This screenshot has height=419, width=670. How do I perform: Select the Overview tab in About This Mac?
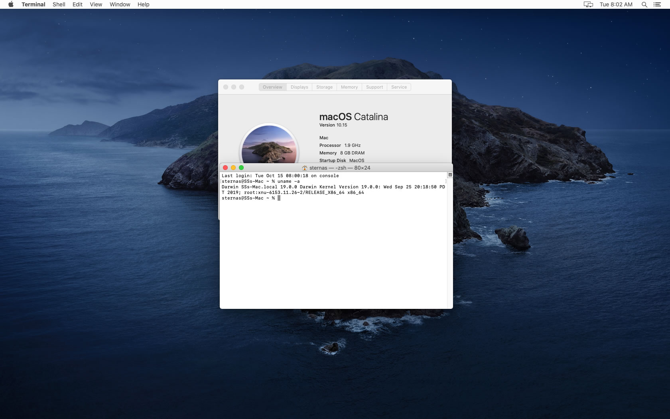(272, 87)
